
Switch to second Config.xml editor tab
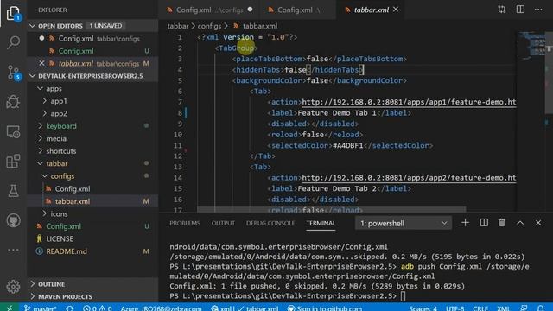coord(298,10)
